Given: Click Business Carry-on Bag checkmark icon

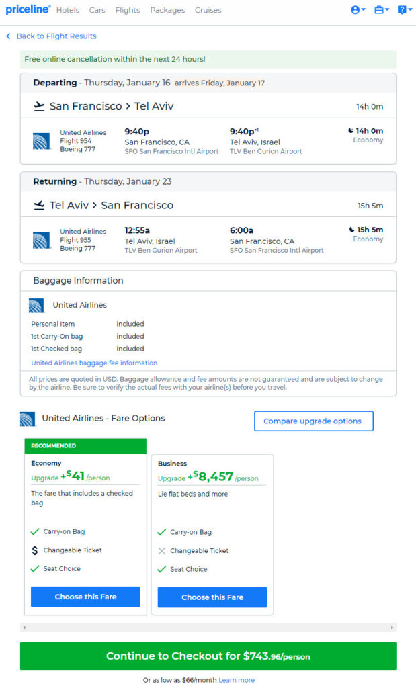Looking at the screenshot, I should 162,532.
